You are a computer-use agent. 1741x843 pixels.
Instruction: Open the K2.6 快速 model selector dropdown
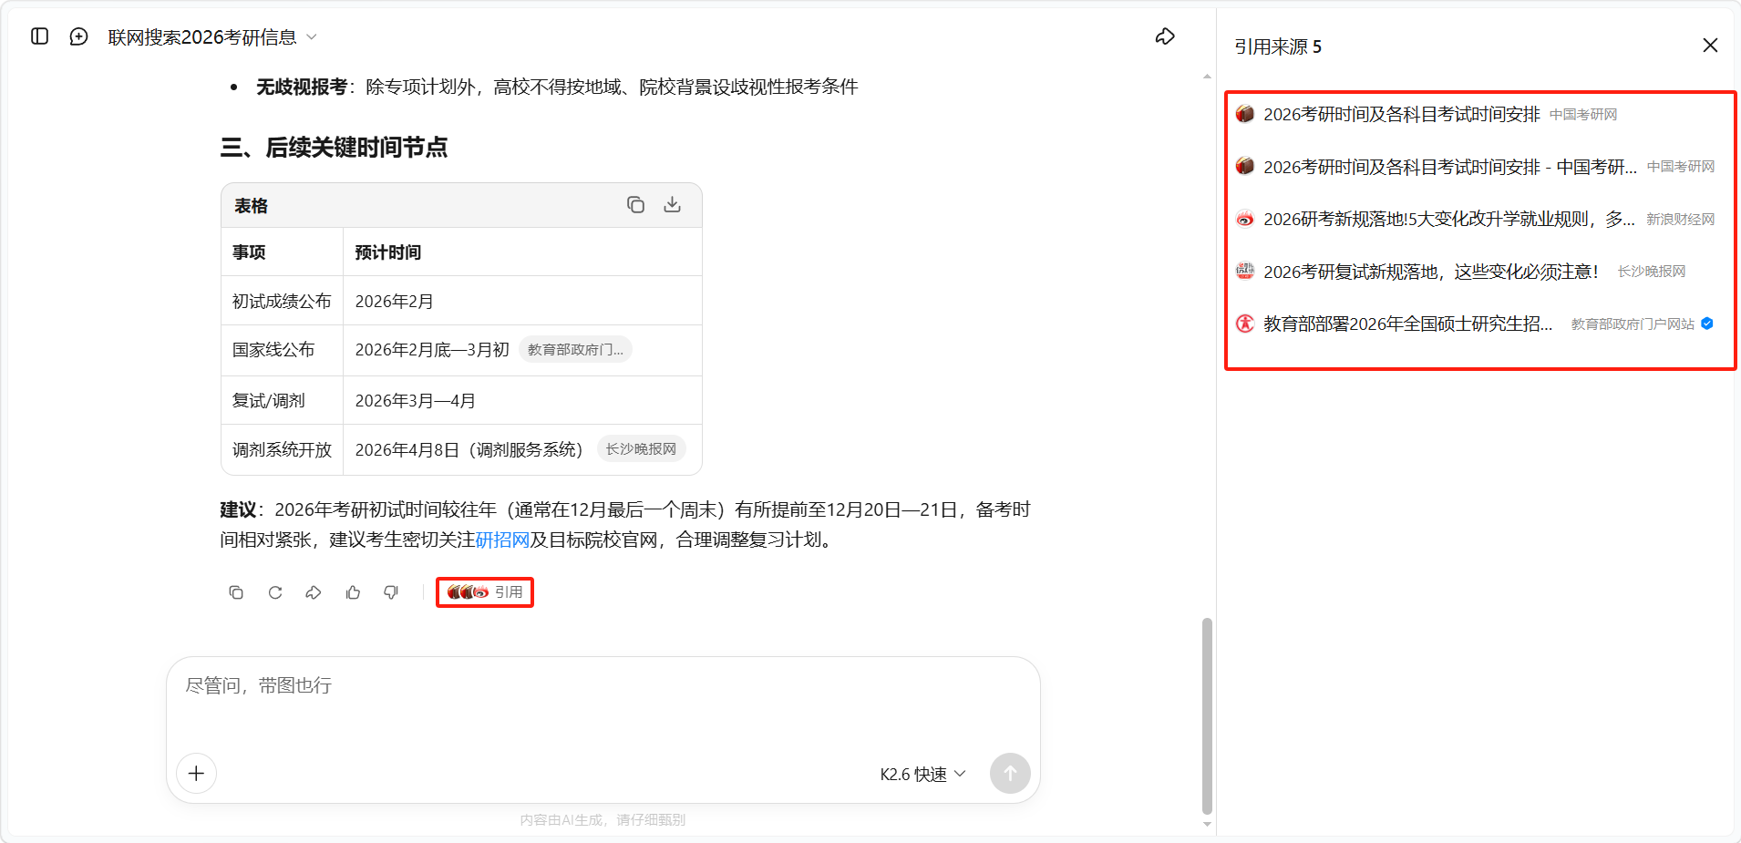click(x=922, y=774)
